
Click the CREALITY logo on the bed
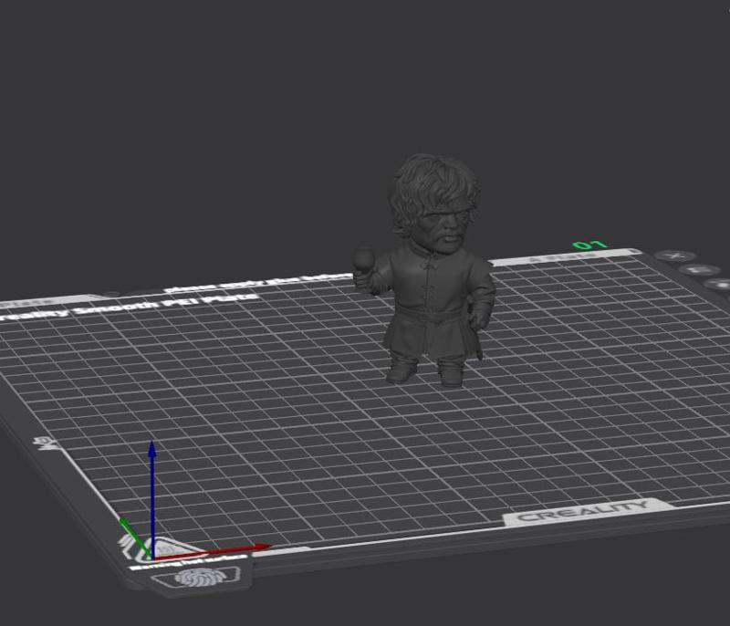pyautogui.click(x=582, y=512)
